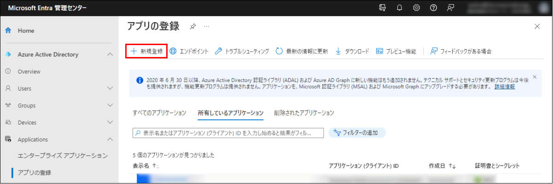
Task: Click フィードバックがある場合 in the toolbar
Action: pyautogui.click(x=461, y=51)
